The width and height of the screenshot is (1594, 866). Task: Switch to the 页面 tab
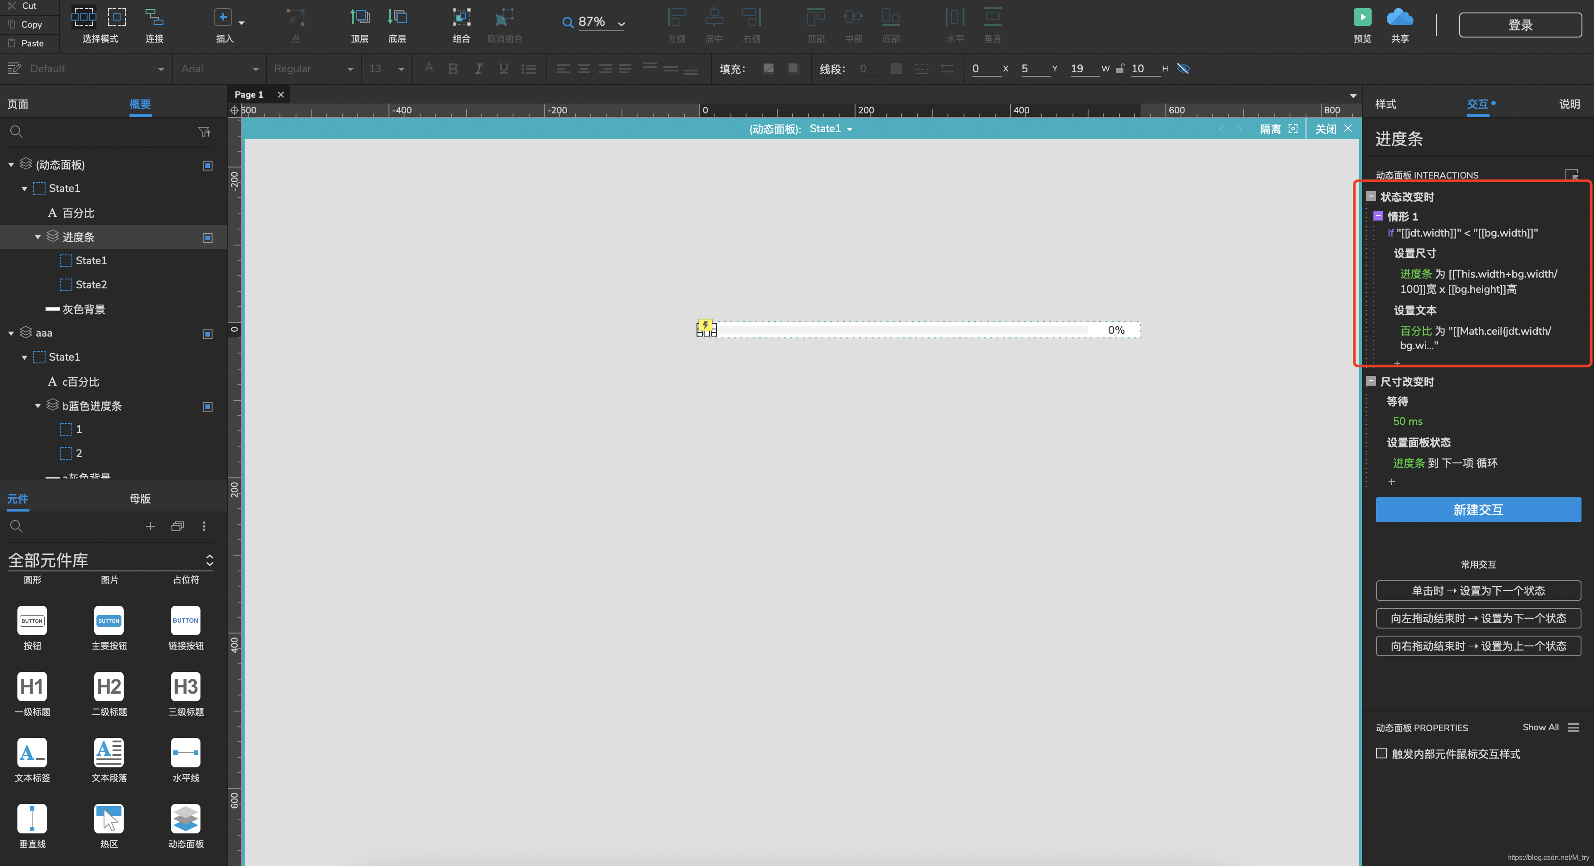click(18, 104)
